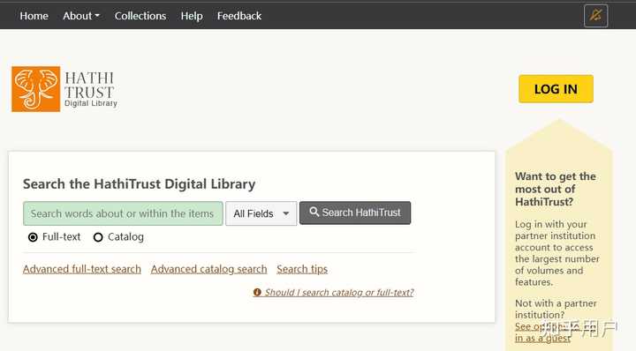Click the HathiTrust elephant logo
The width and height of the screenshot is (636, 351).
coord(35,89)
